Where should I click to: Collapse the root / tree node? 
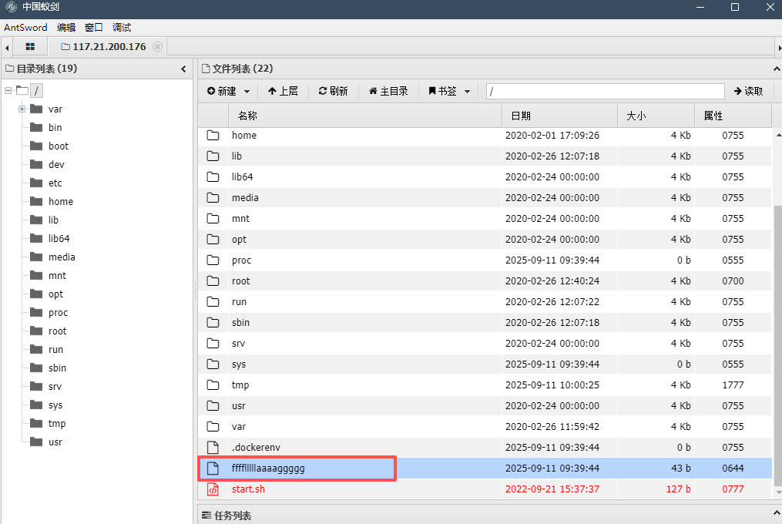(x=8, y=91)
